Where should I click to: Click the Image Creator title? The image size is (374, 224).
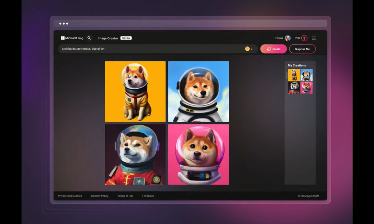coord(108,38)
